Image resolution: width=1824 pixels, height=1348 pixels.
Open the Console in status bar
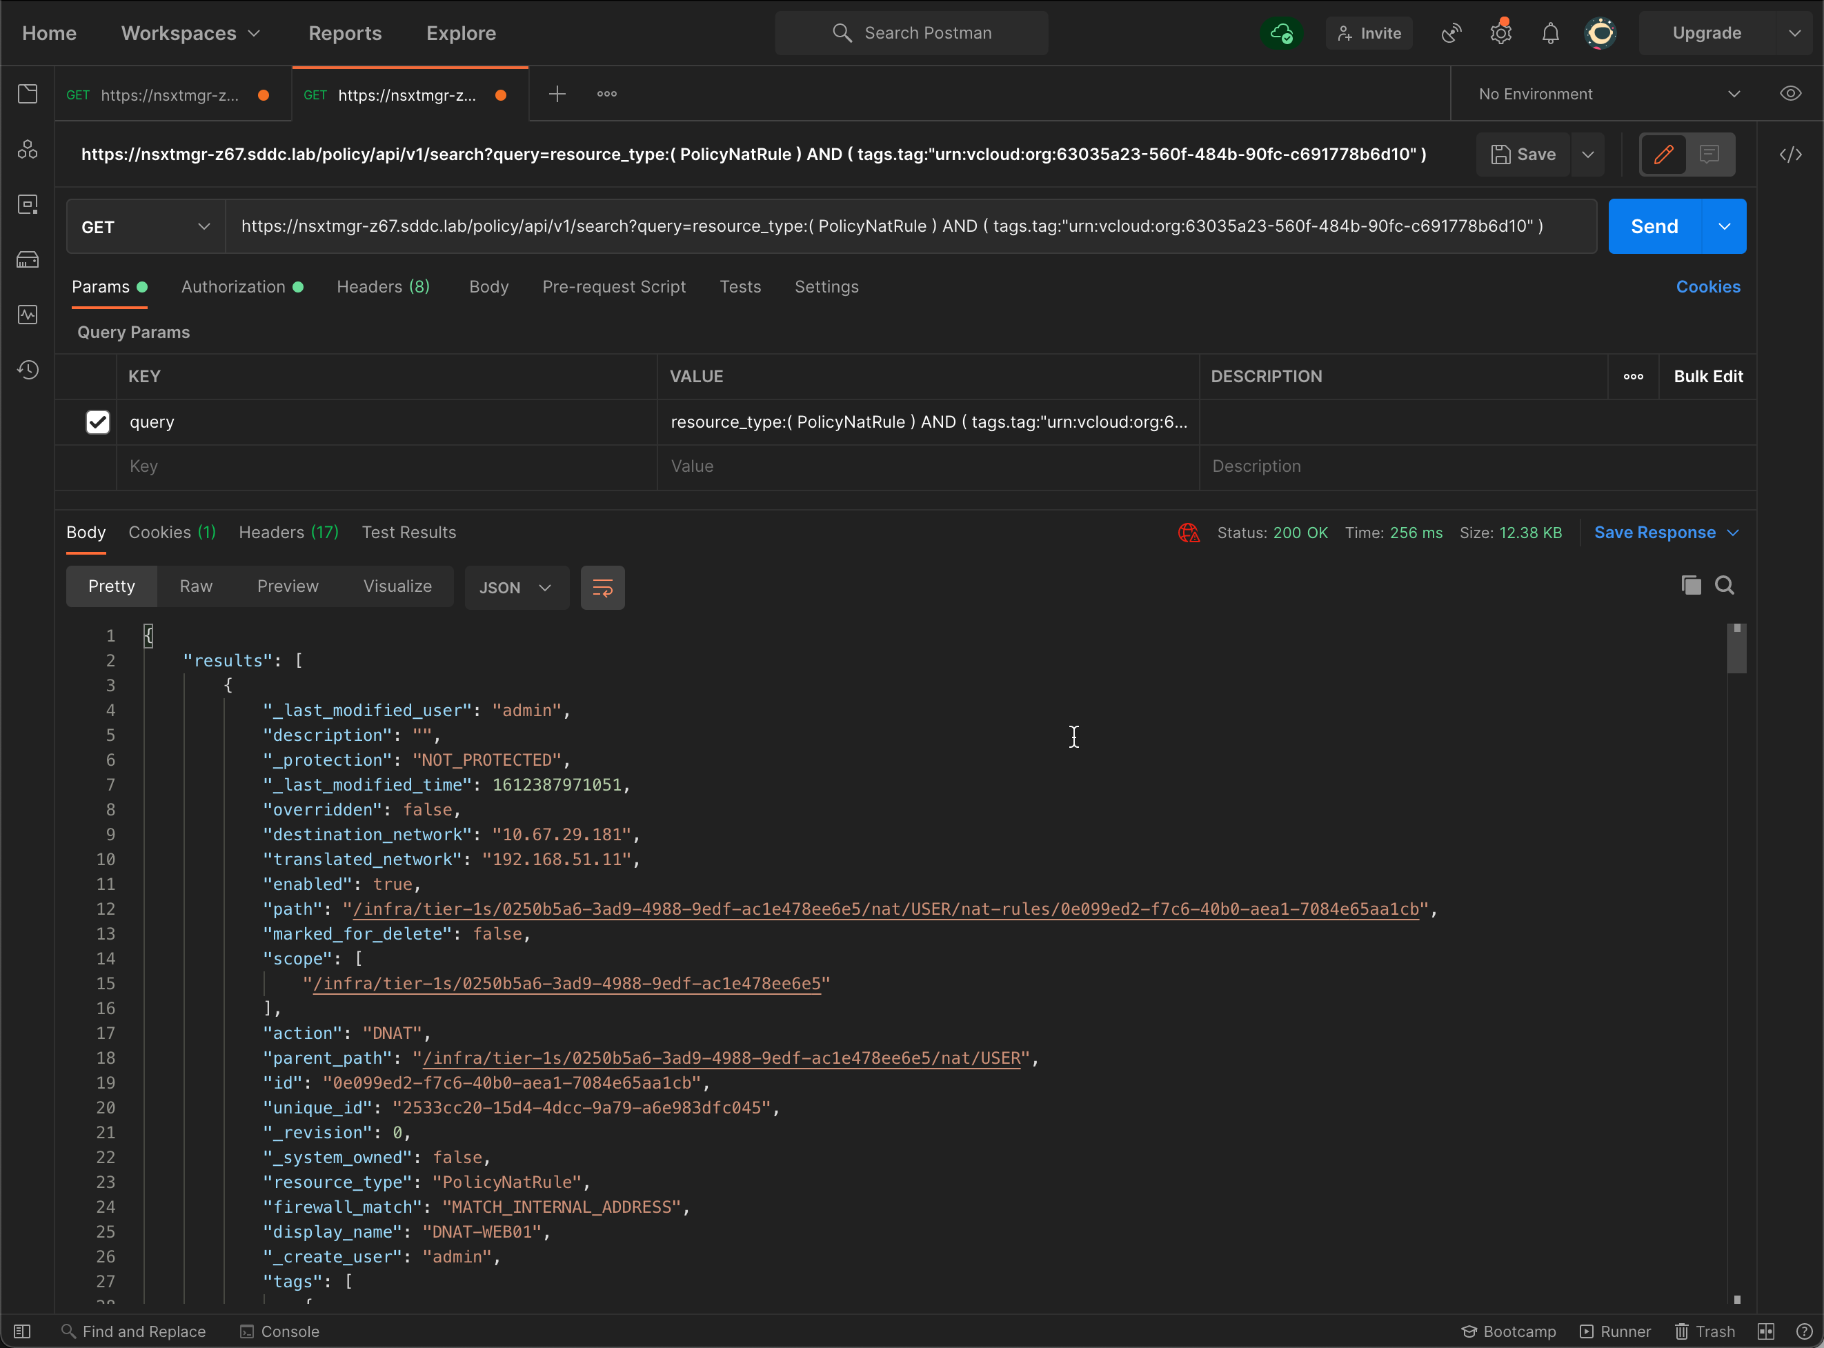tap(279, 1331)
